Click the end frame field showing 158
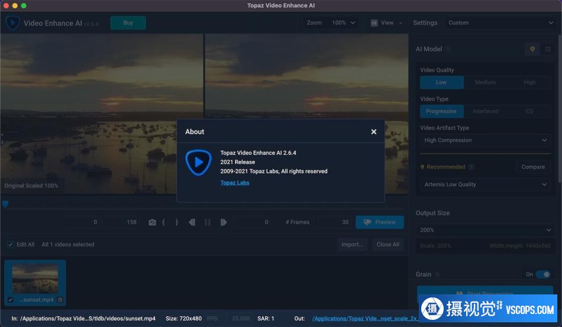 coord(121,222)
